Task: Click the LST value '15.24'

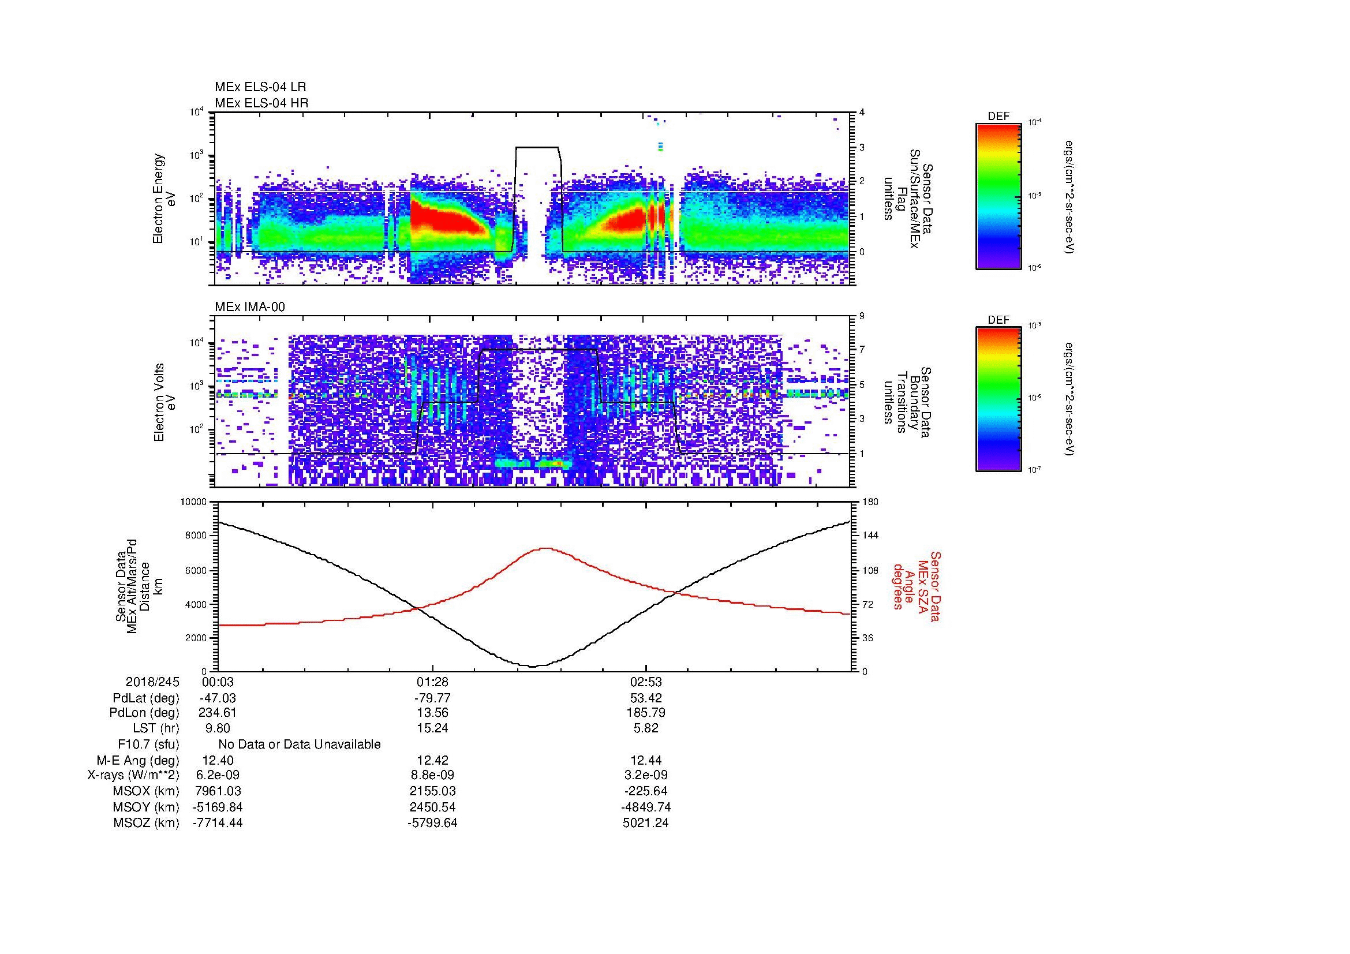Action: [x=432, y=728]
